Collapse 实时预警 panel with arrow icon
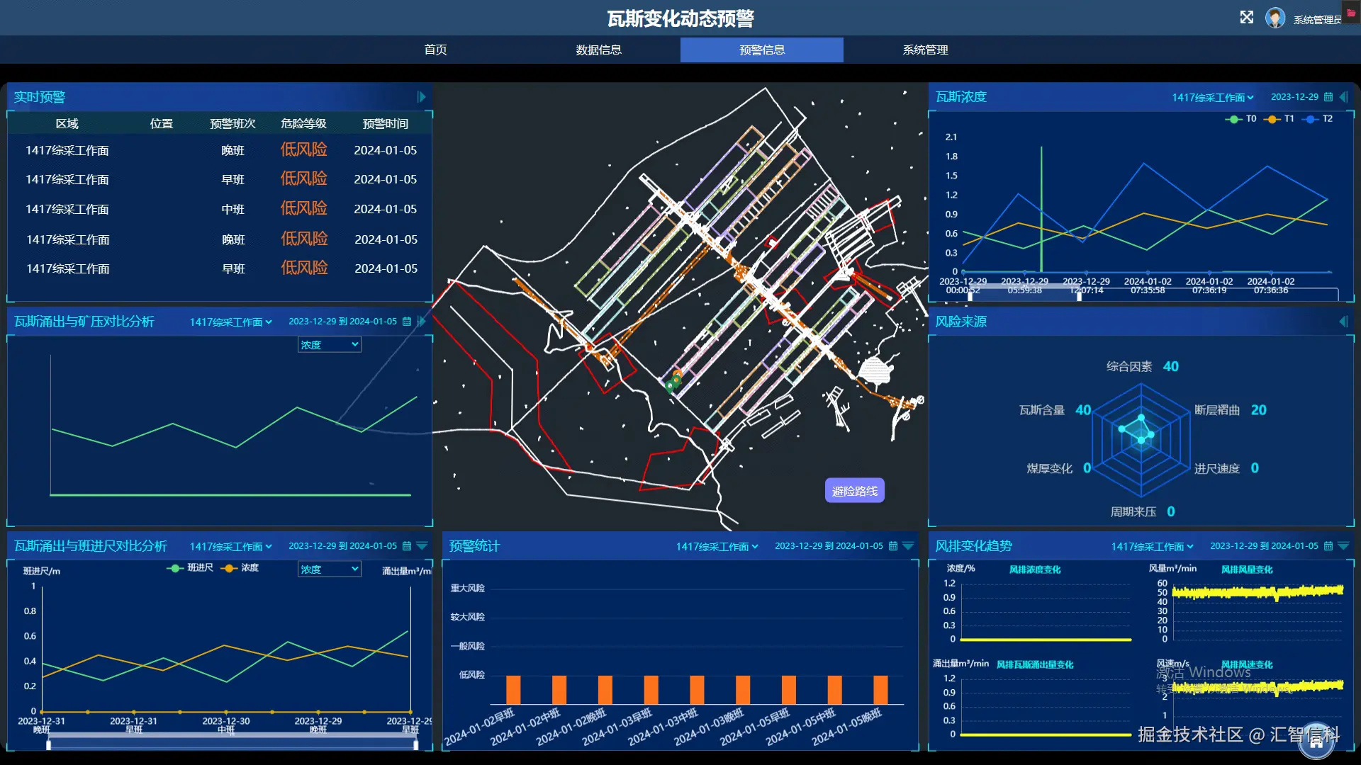The height and width of the screenshot is (765, 1361). tap(422, 97)
